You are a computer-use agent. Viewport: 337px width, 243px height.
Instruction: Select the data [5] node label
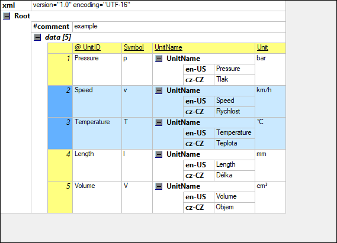(x=58, y=37)
